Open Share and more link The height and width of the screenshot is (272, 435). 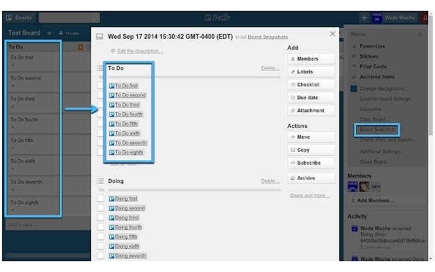(x=310, y=195)
